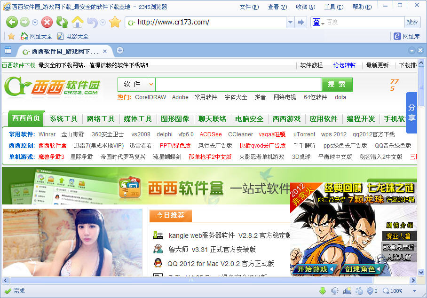Viewport: 427px width, 298px height.
Task: Open the 魔兽争霸3 game link
Action: 51,157
